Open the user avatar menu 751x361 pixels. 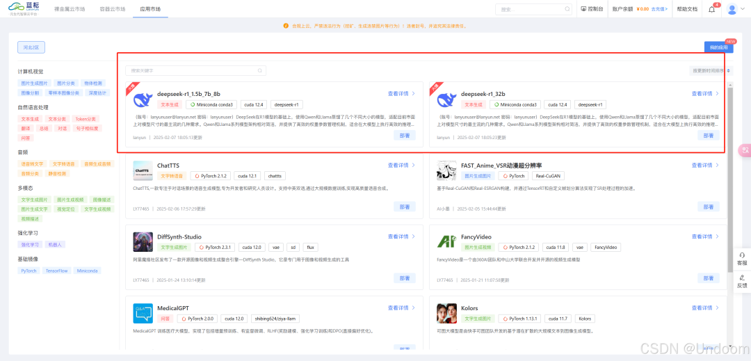(x=732, y=8)
